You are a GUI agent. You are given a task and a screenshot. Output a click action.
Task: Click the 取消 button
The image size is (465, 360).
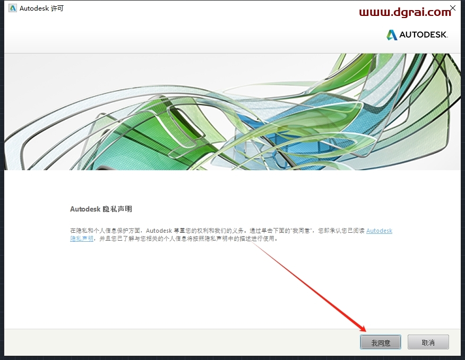pos(428,343)
